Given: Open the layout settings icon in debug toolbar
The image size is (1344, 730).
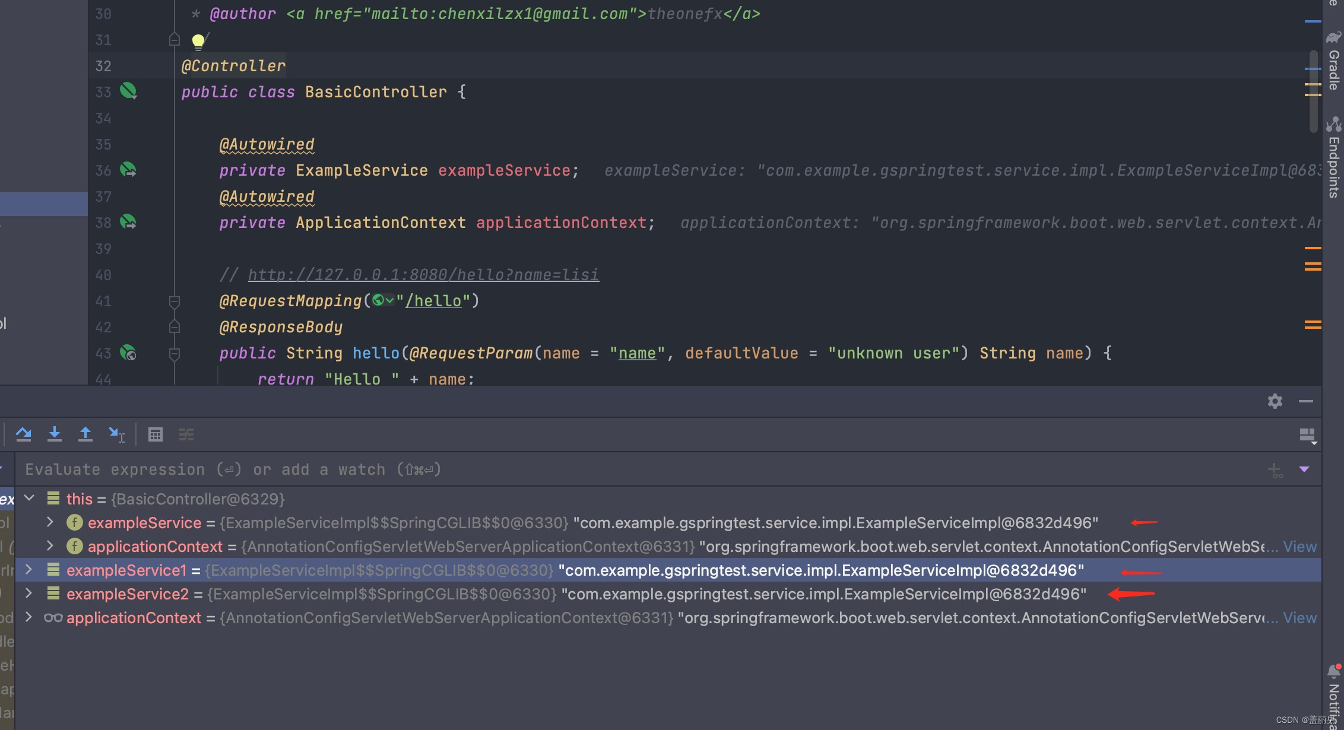Looking at the screenshot, I should click(x=1307, y=436).
